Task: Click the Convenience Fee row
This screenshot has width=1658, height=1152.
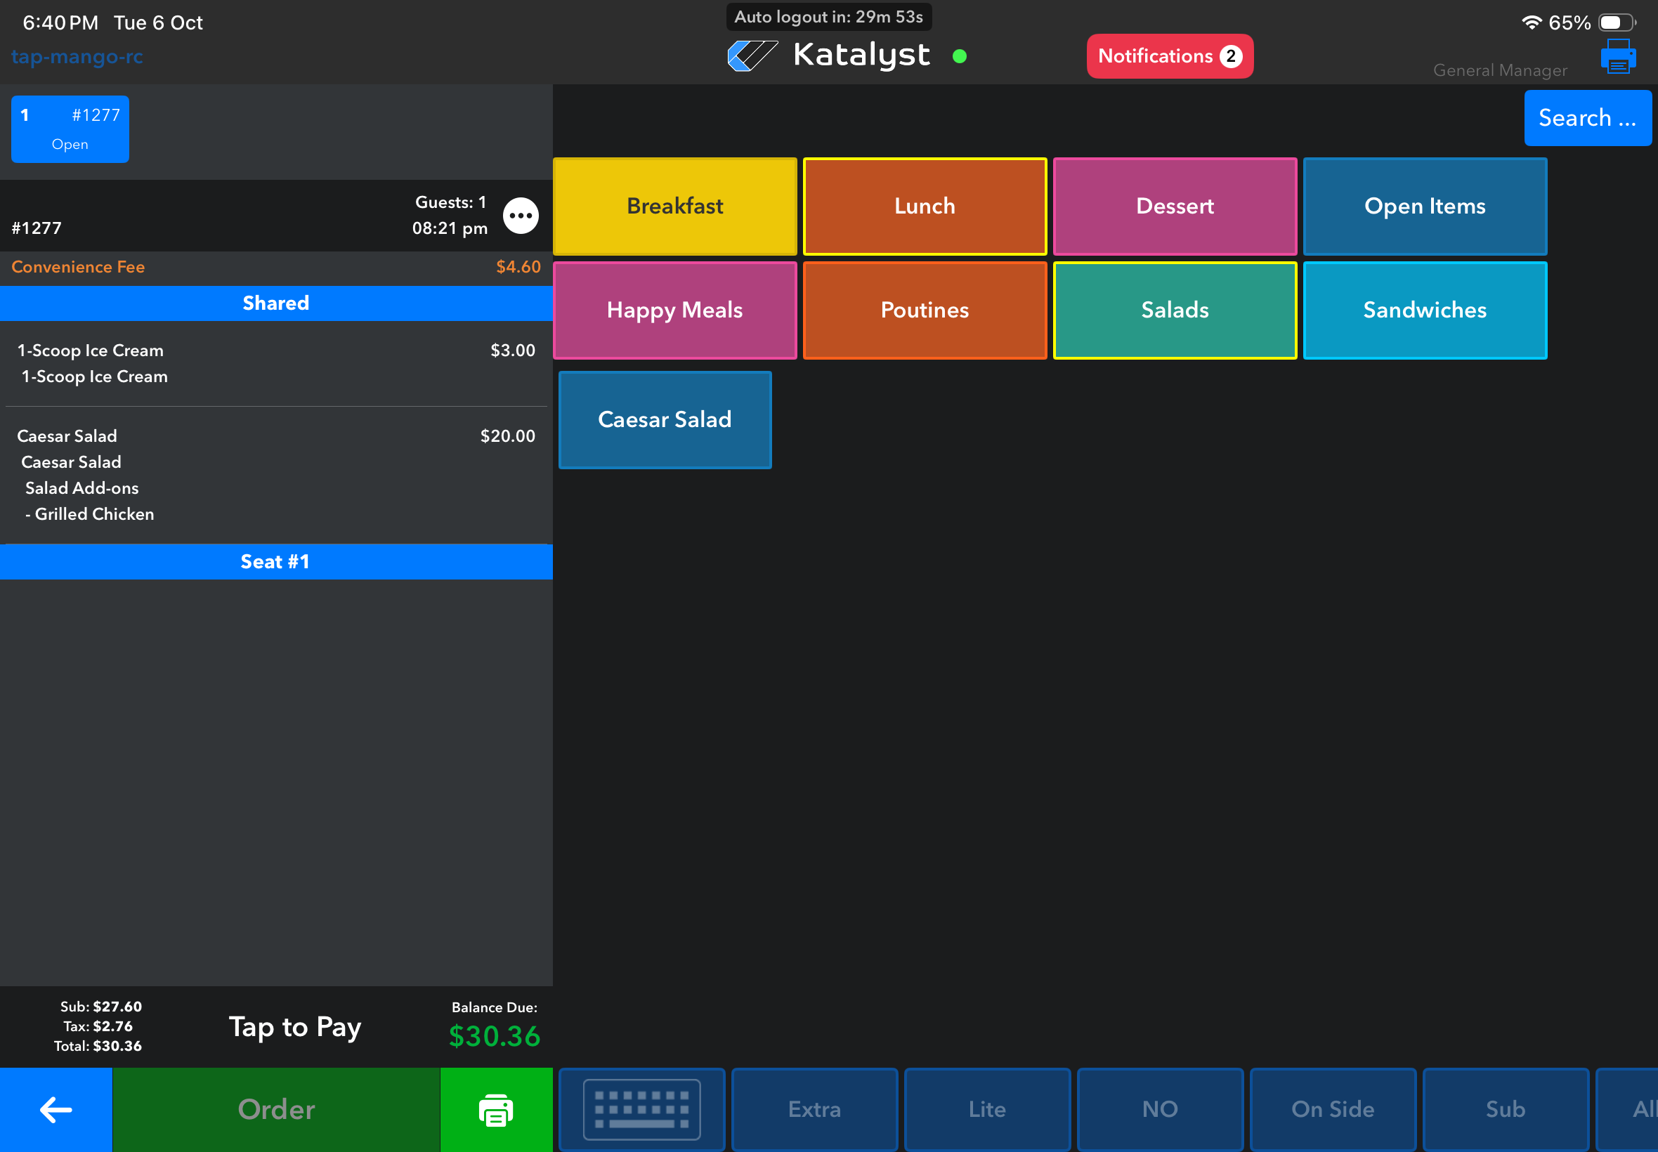Action: (x=277, y=267)
